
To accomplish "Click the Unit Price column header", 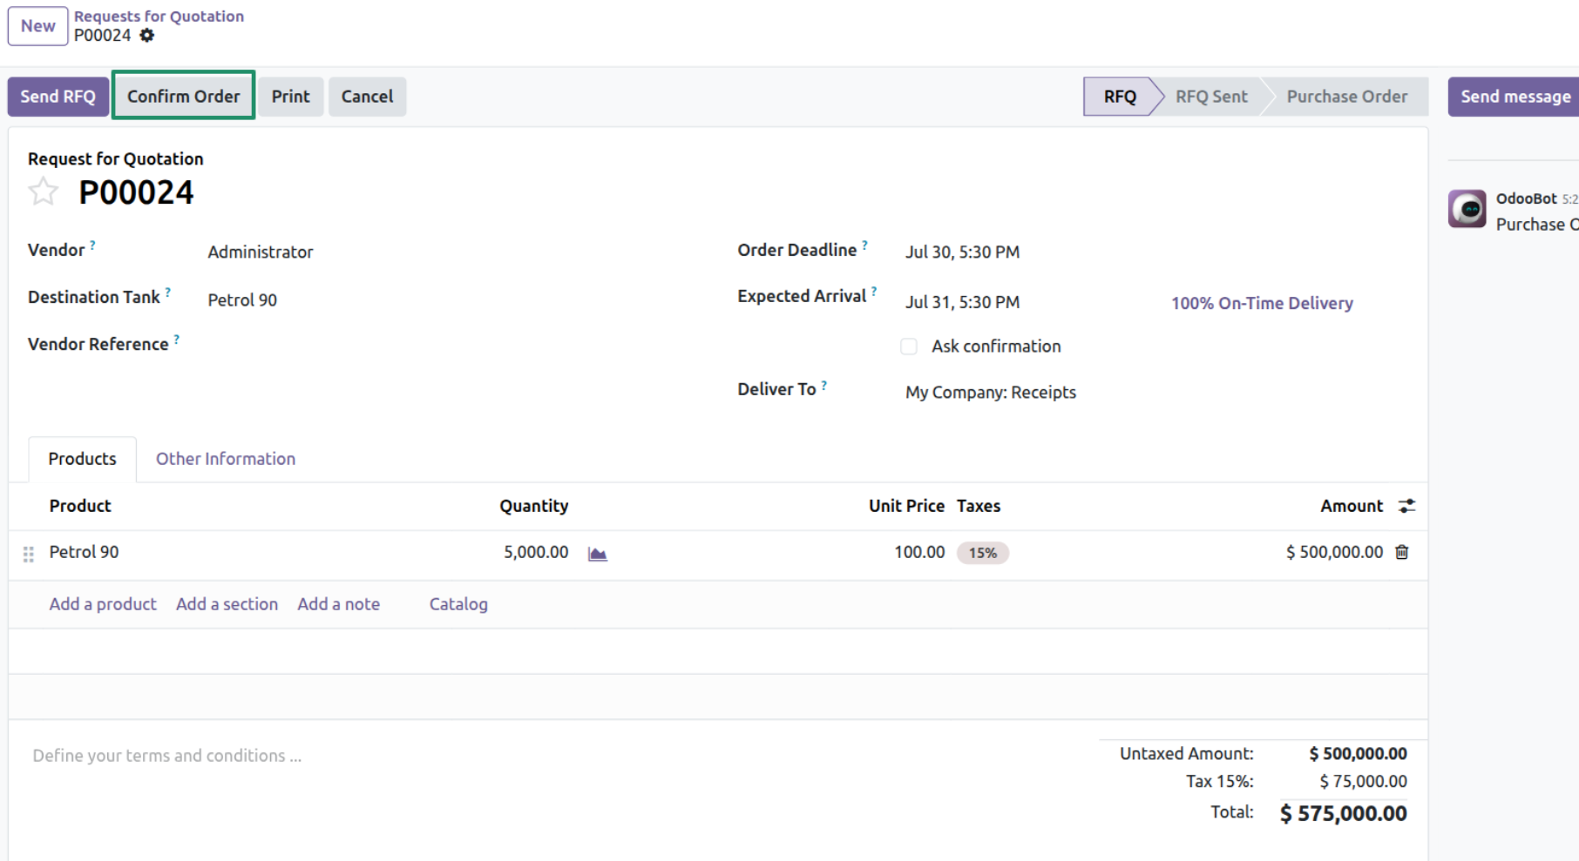I will [906, 506].
